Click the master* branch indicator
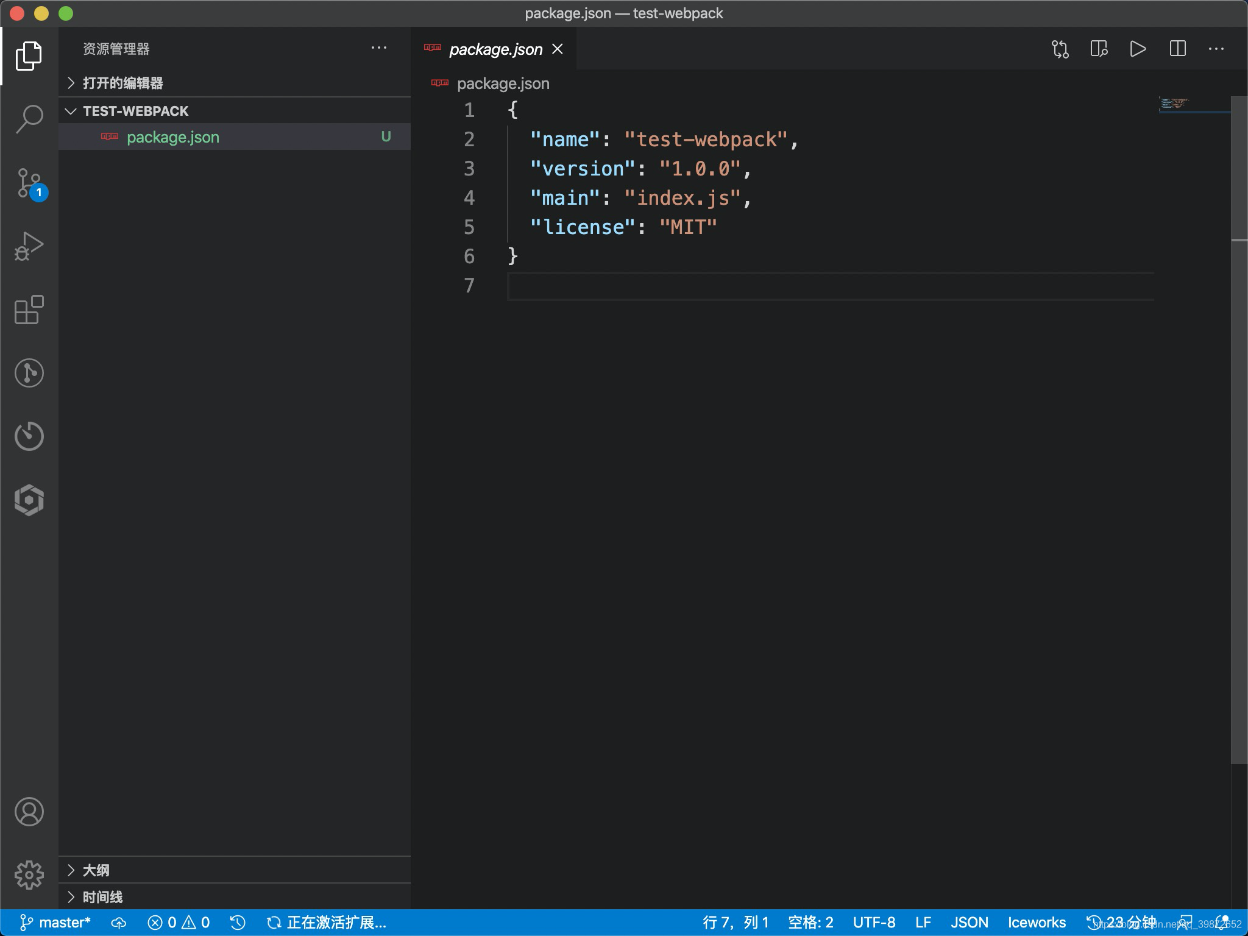This screenshot has width=1248, height=936. pos(55,923)
